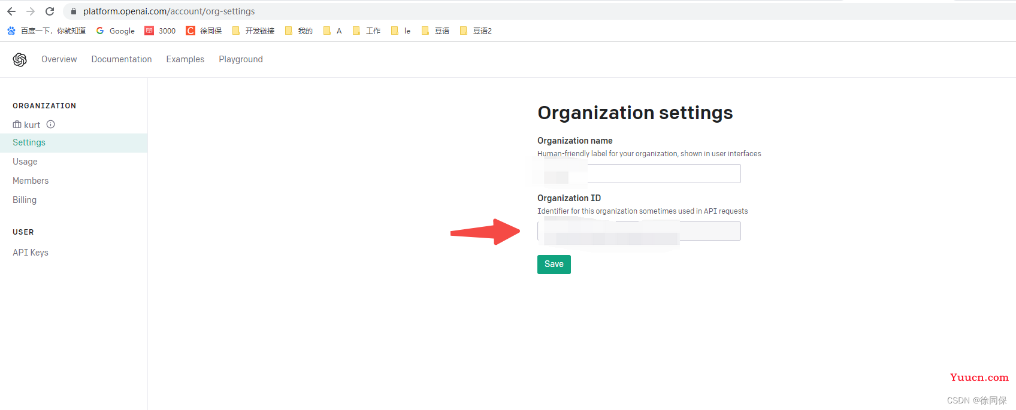
Task: Select Settings in the sidebar
Action: (74, 142)
